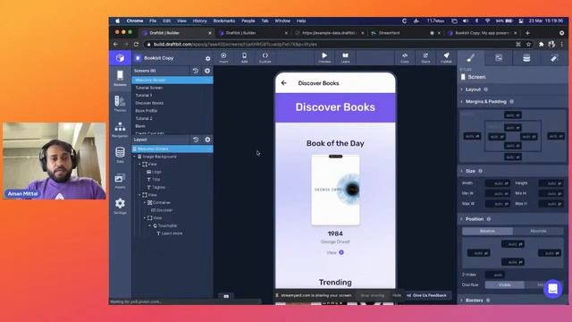Open Bookbit Copy project settings gear
This screenshot has height=322, width=572.
[x=208, y=58]
